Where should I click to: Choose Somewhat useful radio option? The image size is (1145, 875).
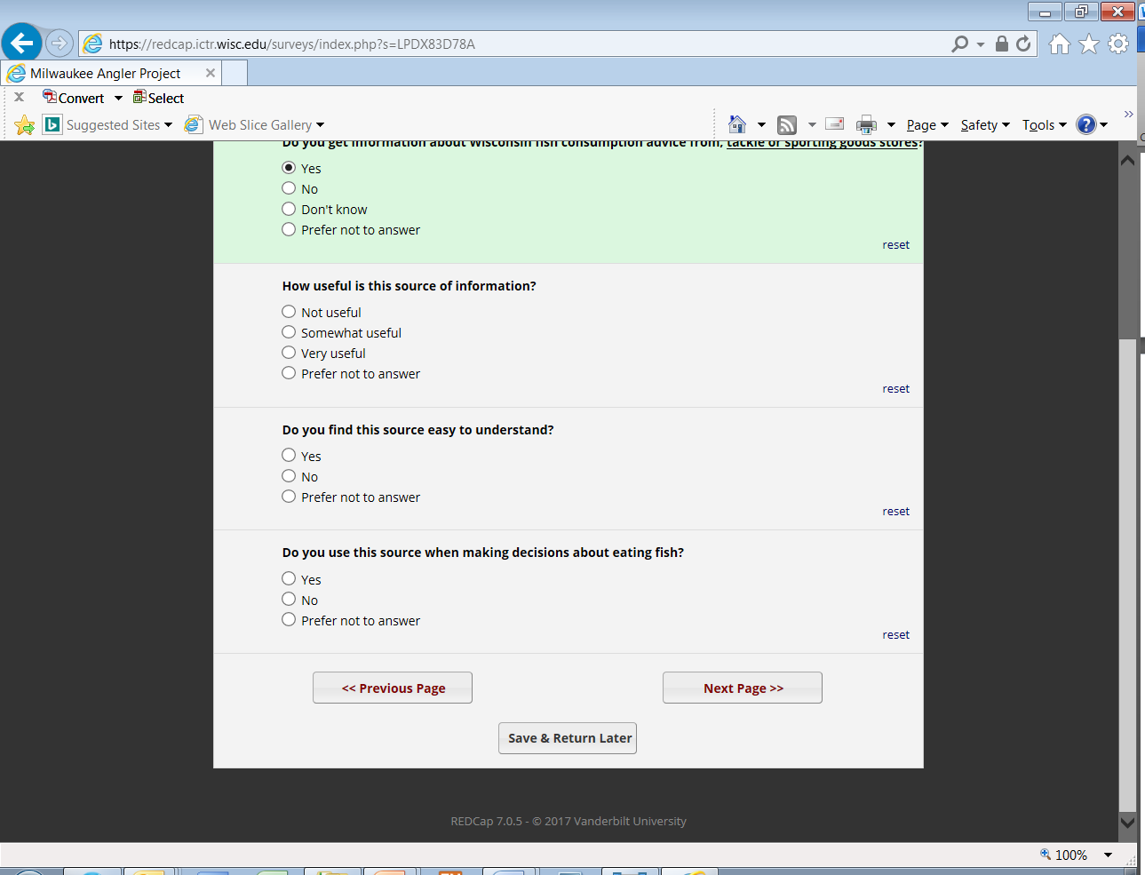(x=289, y=331)
